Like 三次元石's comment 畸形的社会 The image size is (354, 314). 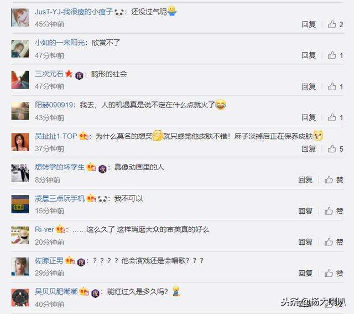coord(335,86)
